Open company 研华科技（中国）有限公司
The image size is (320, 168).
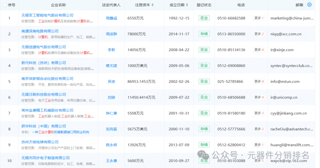click(44, 126)
